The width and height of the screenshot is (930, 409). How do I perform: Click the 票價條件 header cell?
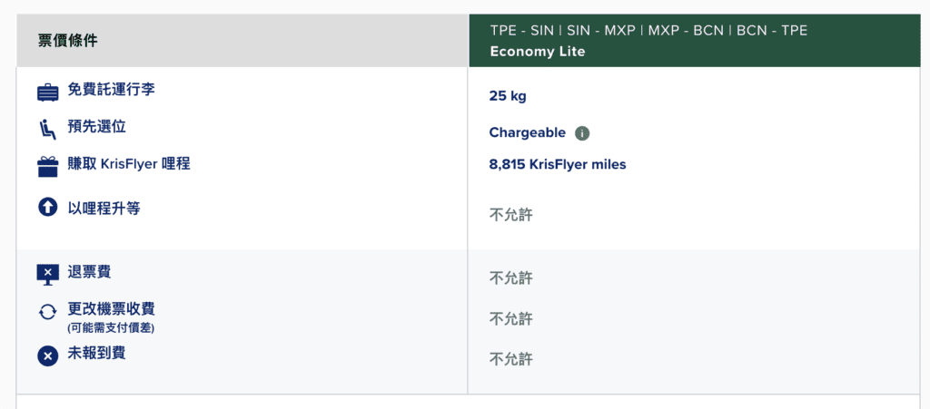[x=242, y=41]
